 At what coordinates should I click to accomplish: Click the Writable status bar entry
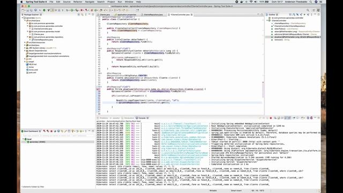pos(213,191)
